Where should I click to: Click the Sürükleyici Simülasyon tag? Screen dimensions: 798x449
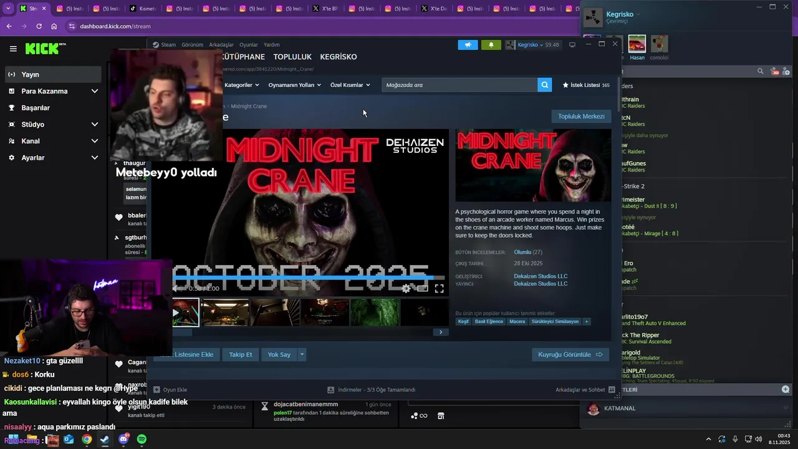555,322
